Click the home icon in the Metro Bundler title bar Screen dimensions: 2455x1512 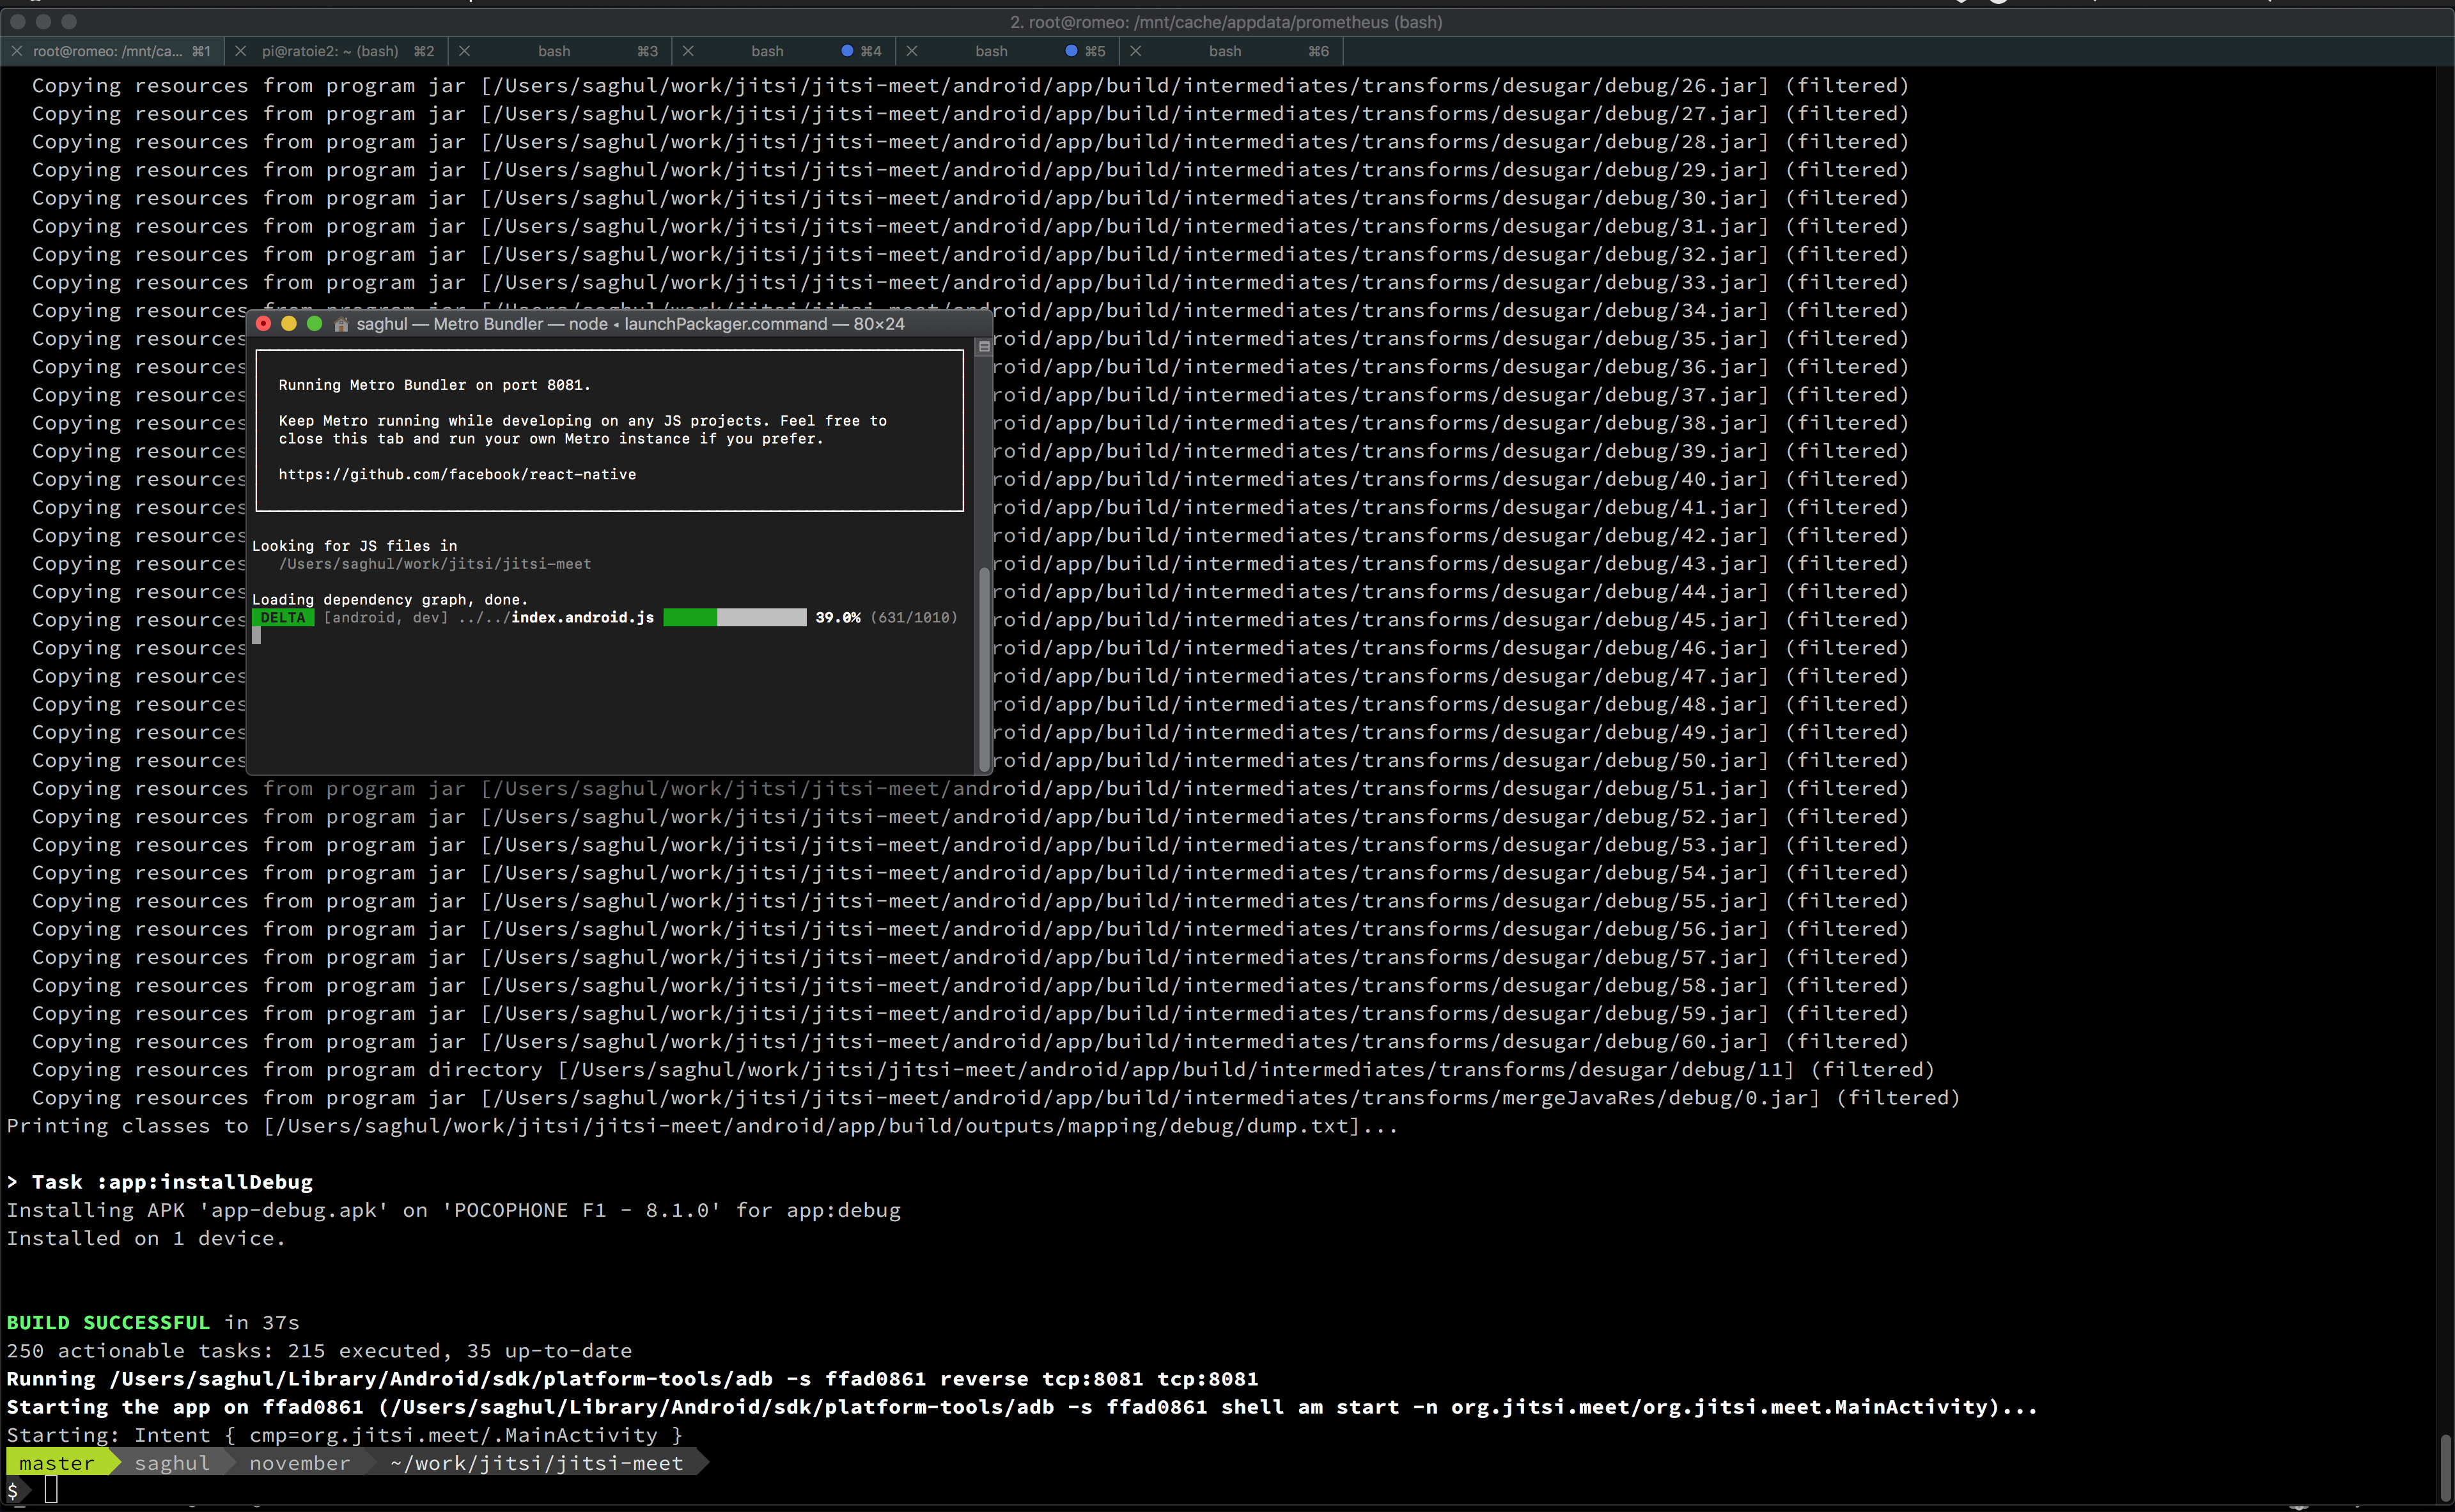tap(341, 323)
